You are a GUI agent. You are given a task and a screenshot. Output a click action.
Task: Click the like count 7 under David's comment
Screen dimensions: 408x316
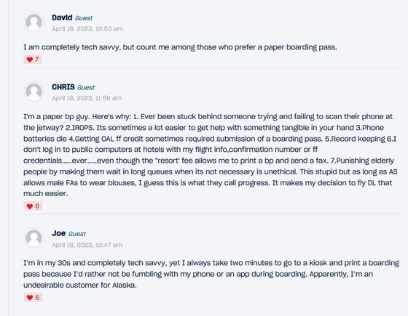(x=37, y=60)
